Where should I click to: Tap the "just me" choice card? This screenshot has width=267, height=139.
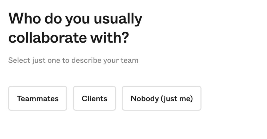(x=161, y=99)
